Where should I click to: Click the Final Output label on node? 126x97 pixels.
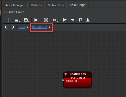77,78
